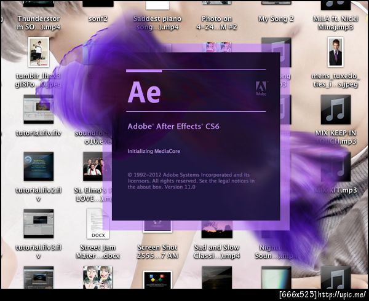Select the 'My Song 2' file label
Viewport: 369px width, 301px height.
(276, 19)
